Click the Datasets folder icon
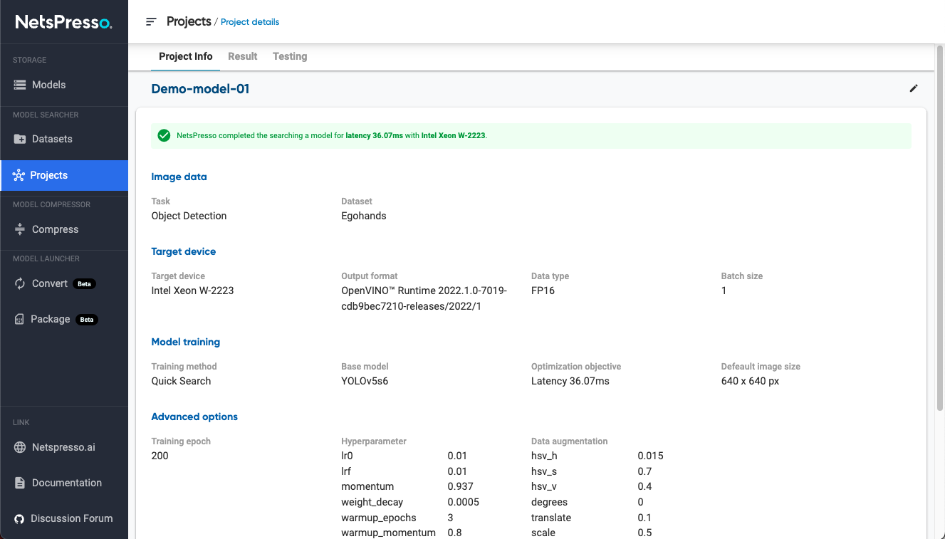Image resolution: width=945 pixels, height=539 pixels. (x=20, y=139)
